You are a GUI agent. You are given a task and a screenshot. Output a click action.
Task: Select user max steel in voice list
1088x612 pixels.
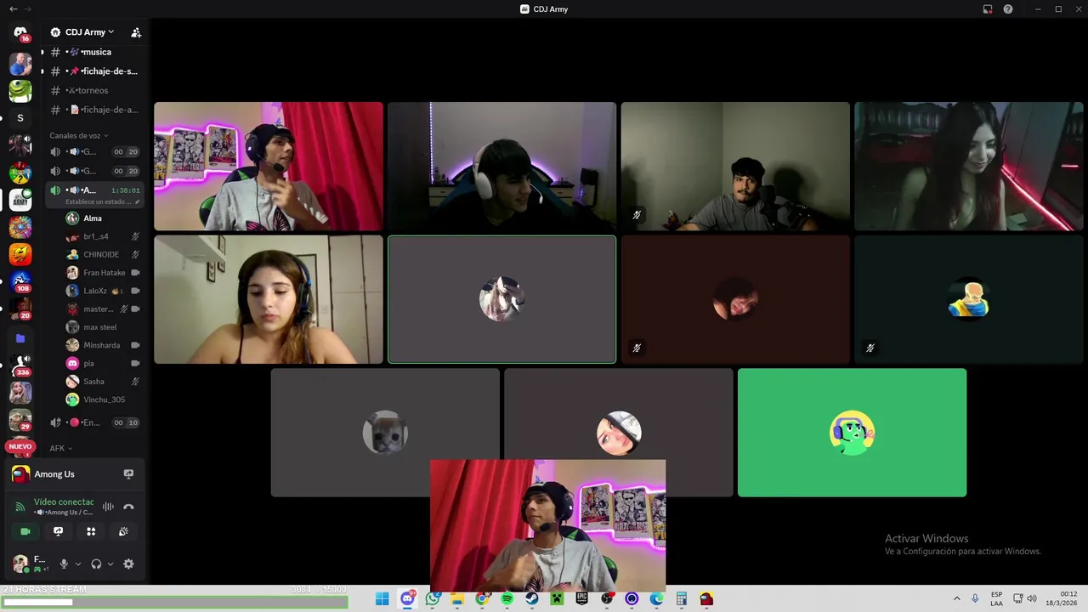(99, 327)
